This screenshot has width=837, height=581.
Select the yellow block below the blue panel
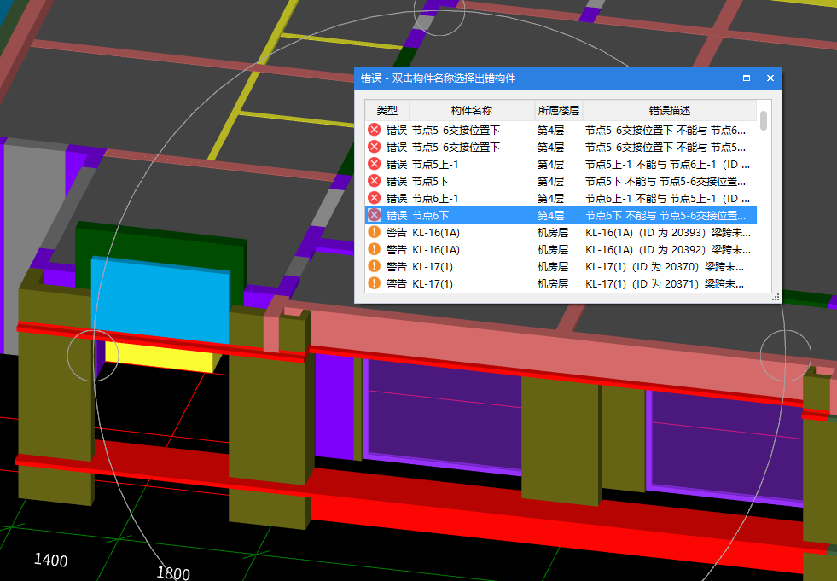tap(160, 357)
